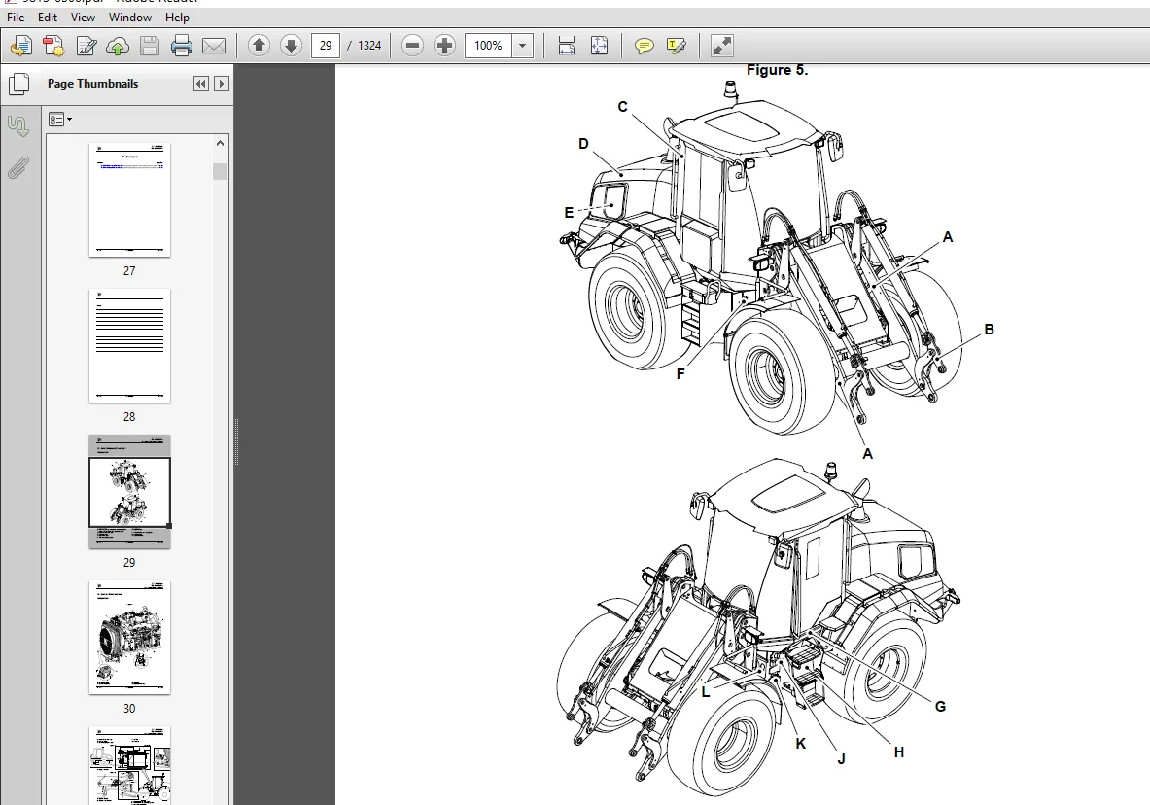The image size is (1150, 805).
Task: Click the thumbnails scrollbar up arrow
Action: pos(220,144)
